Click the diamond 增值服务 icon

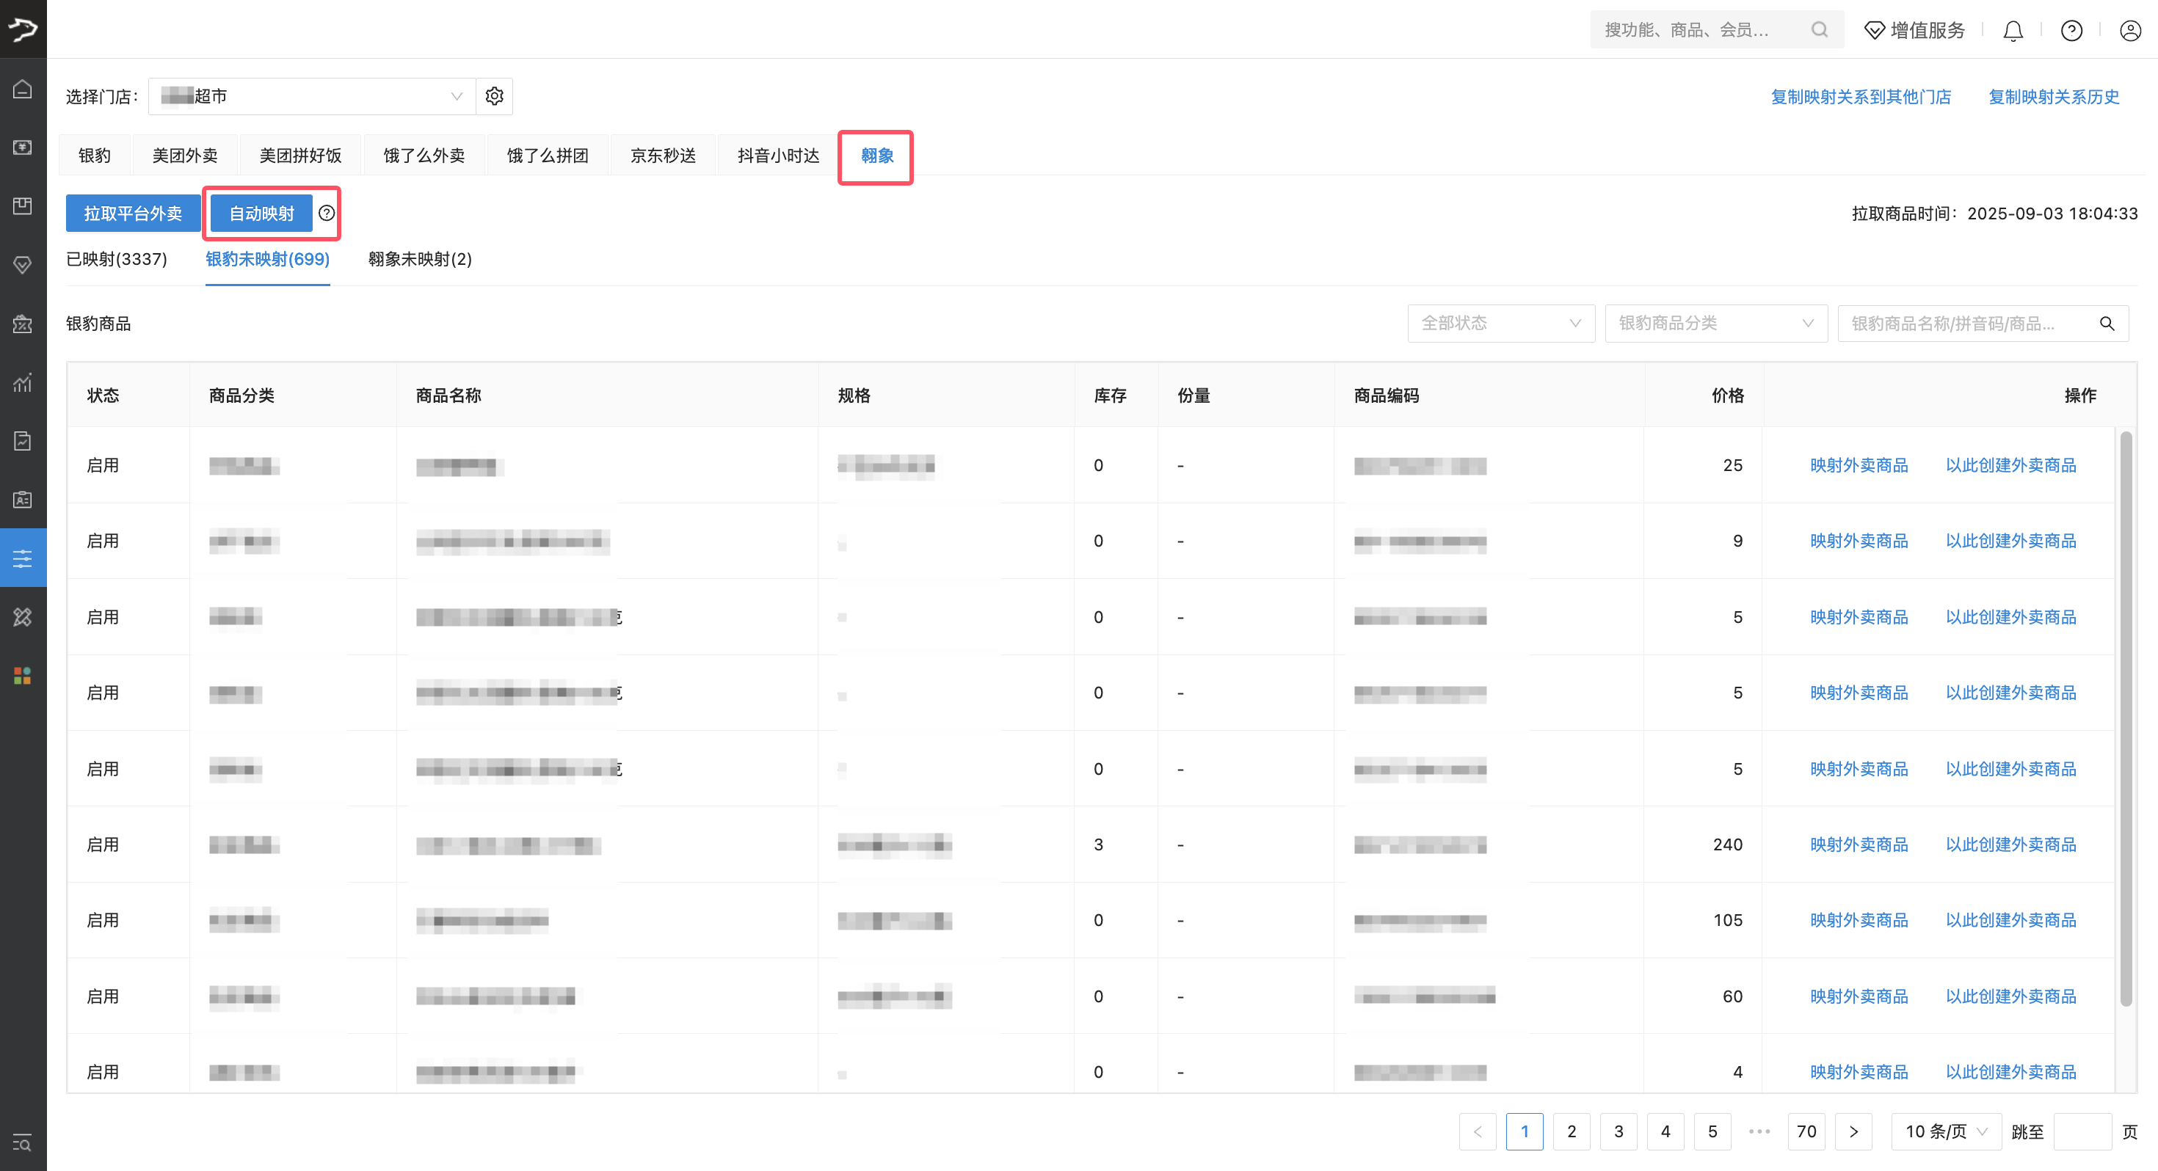pyautogui.click(x=1874, y=31)
